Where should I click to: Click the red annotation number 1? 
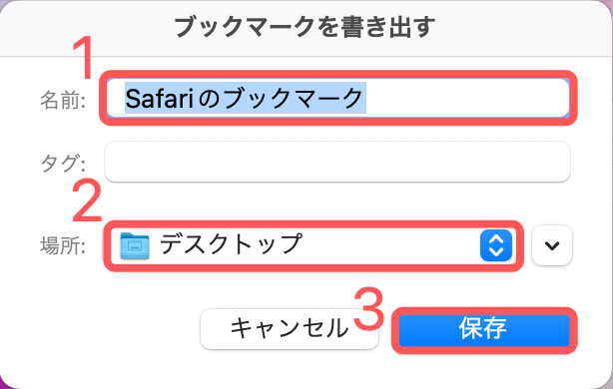tap(83, 58)
